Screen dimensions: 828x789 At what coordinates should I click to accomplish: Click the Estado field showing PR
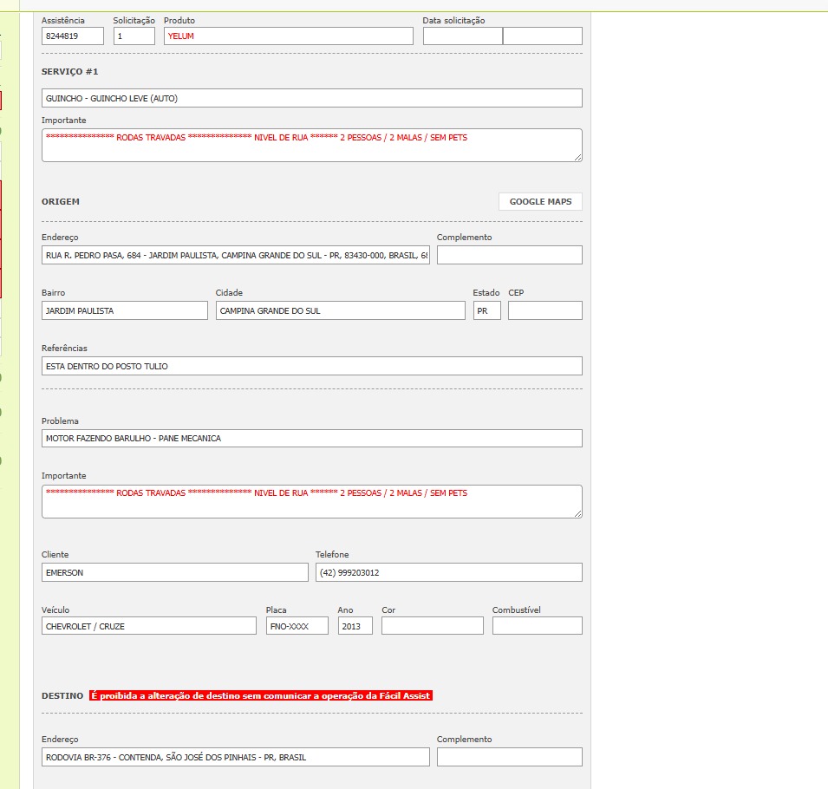[x=487, y=310]
